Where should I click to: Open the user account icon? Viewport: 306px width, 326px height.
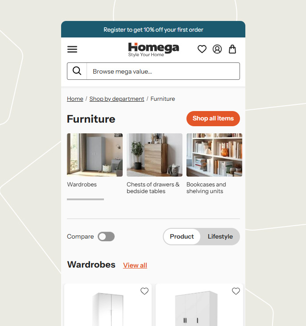tap(217, 49)
